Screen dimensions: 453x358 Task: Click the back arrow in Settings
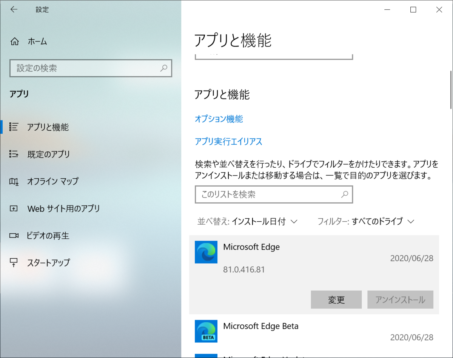(x=14, y=10)
